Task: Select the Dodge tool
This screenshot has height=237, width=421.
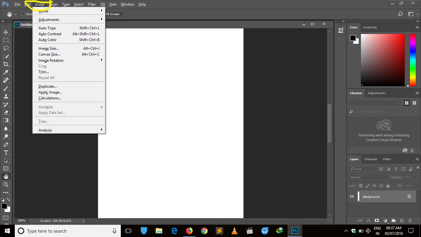Action: (x=6, y=136)
